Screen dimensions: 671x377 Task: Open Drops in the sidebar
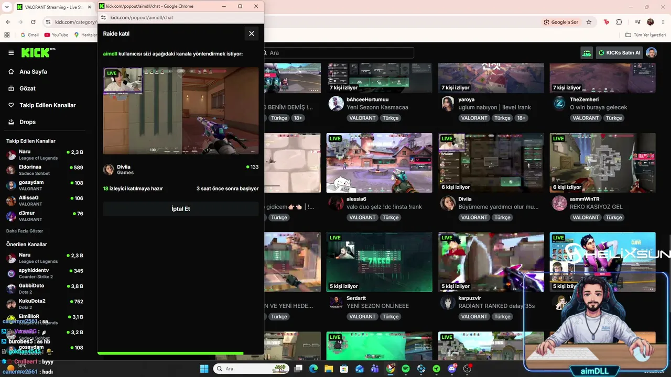(27, 122)
